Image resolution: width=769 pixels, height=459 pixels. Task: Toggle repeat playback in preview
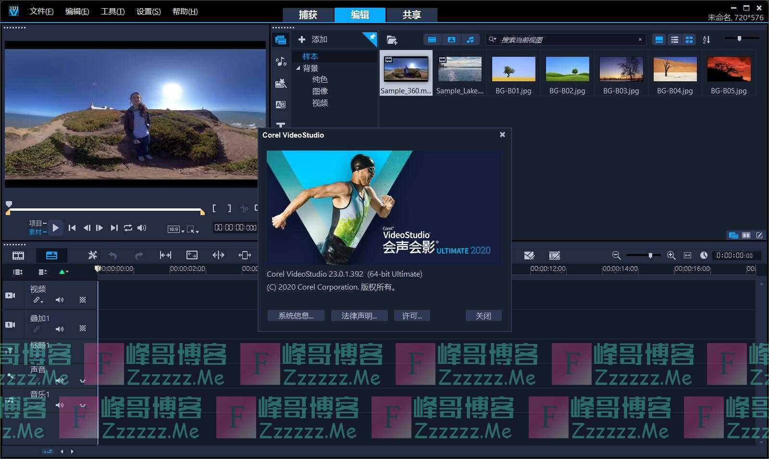[x=128, y=228]
